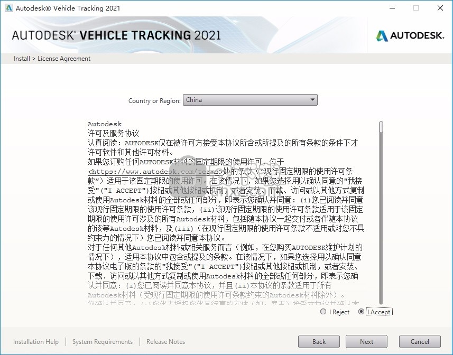View the Release Notes link
Screen dimensions: 453x355
(x=165, y=342)
